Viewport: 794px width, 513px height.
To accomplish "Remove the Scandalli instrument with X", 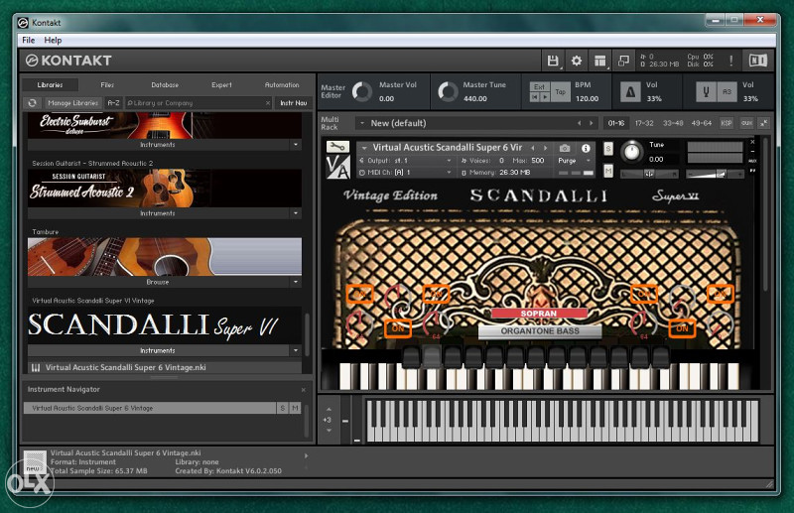I will pyautogui.click(x=752, y=142).
